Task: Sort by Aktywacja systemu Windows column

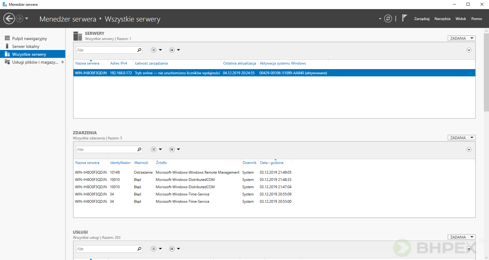Action: click(x=283, y=63)
